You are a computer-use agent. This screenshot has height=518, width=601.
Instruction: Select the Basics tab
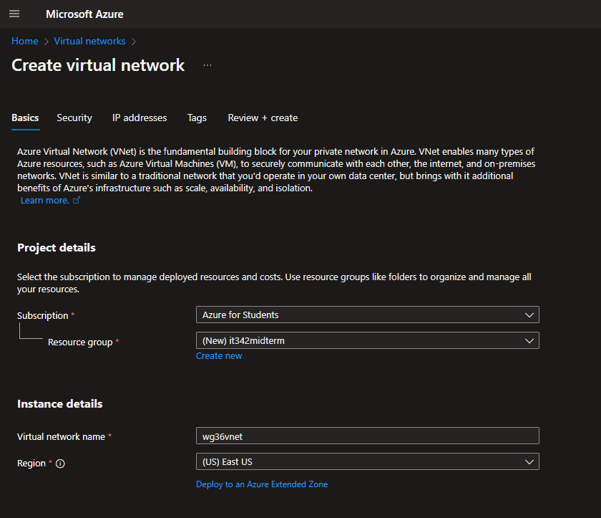pyautogui.click(x=25, y=118)
